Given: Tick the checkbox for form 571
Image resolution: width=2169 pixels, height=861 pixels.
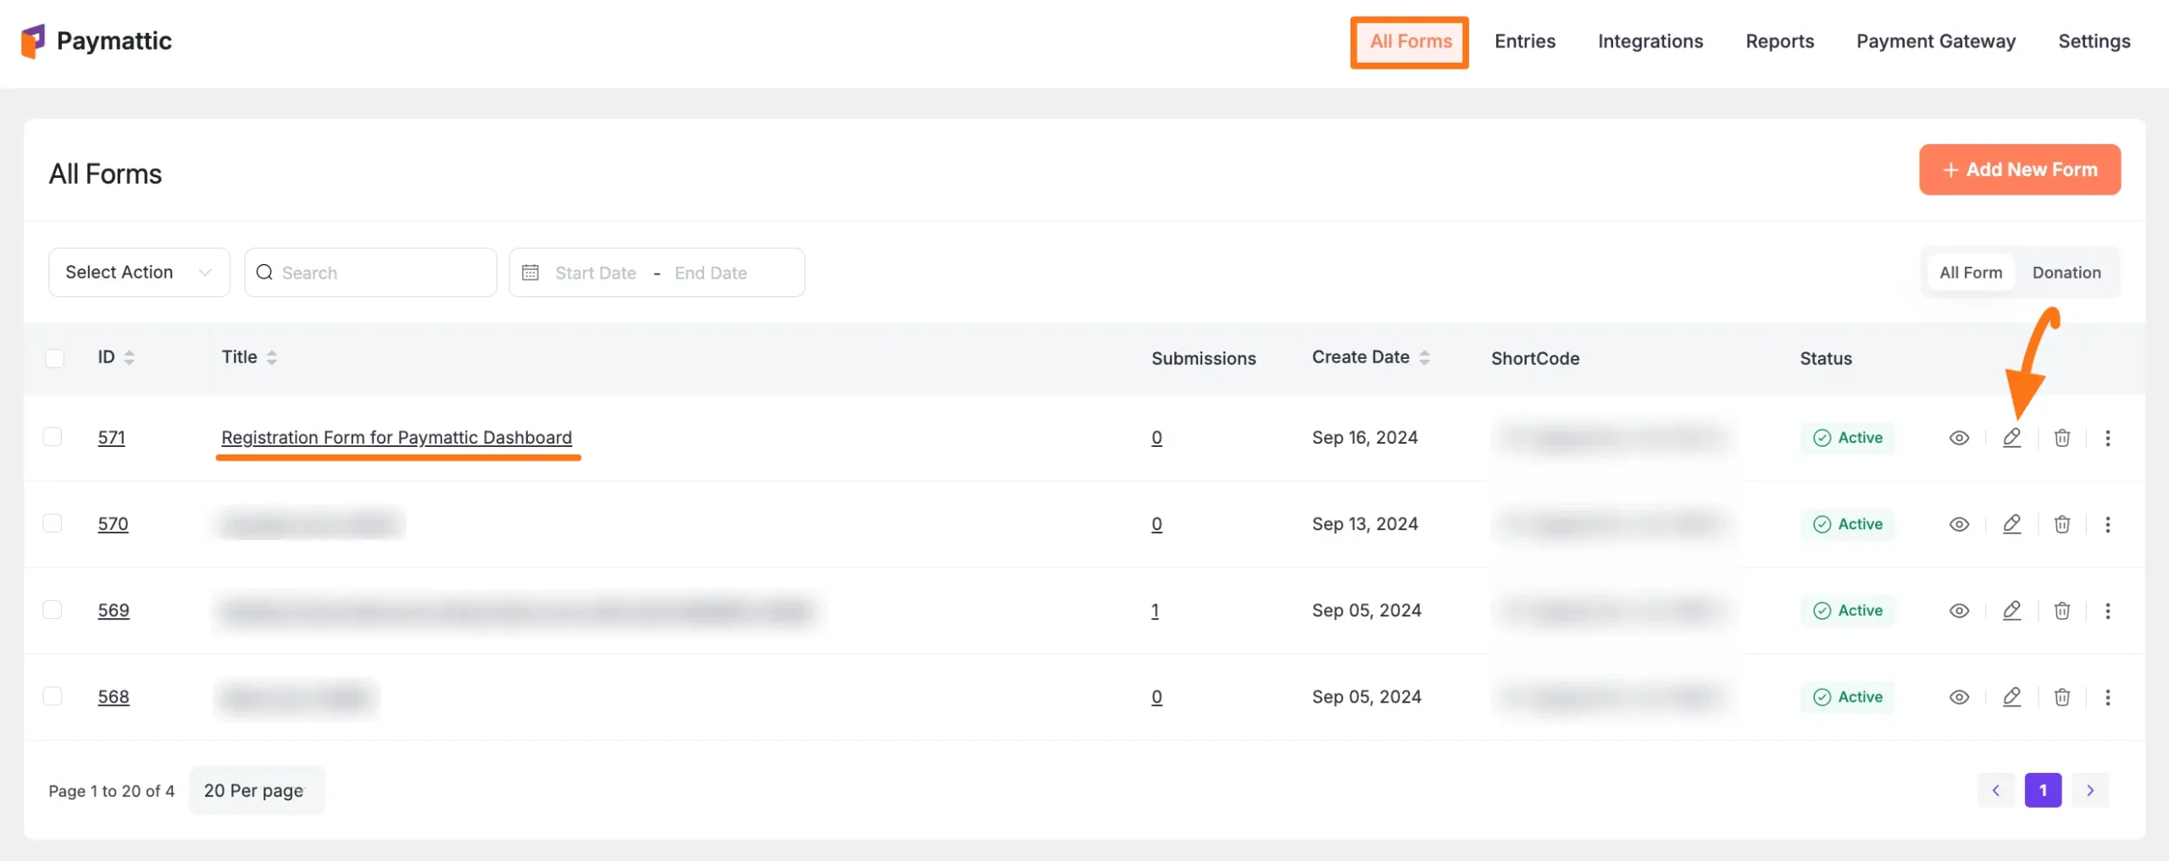Looking at the screenshot, I should 53,437.
